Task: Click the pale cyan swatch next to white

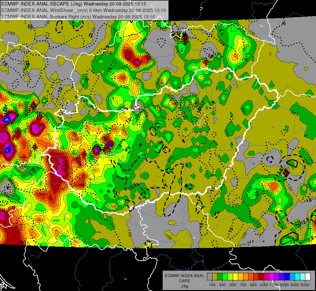Action: coord(303,276)
